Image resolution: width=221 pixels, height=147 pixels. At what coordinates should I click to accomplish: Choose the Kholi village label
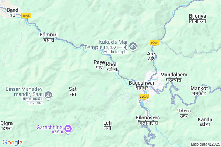tap(112, 67)
